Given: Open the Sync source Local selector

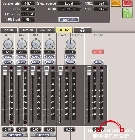Looking at the screenshot, I should [x=69, y=3].
